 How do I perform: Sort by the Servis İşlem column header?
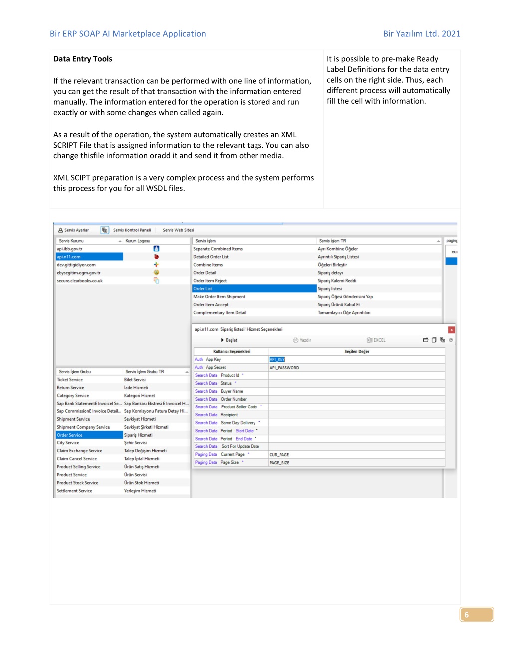point(255,241)
